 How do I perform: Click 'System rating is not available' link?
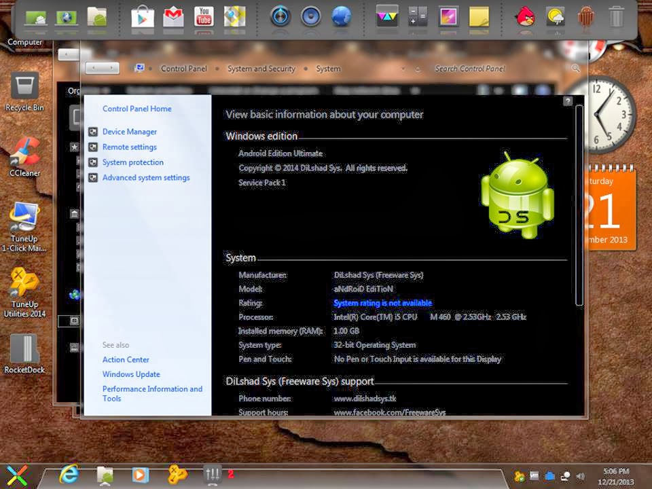(382, 303)
